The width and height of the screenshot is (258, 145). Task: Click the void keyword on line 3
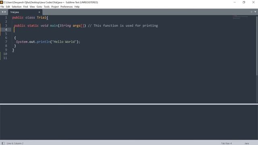[x=44, y=25]
